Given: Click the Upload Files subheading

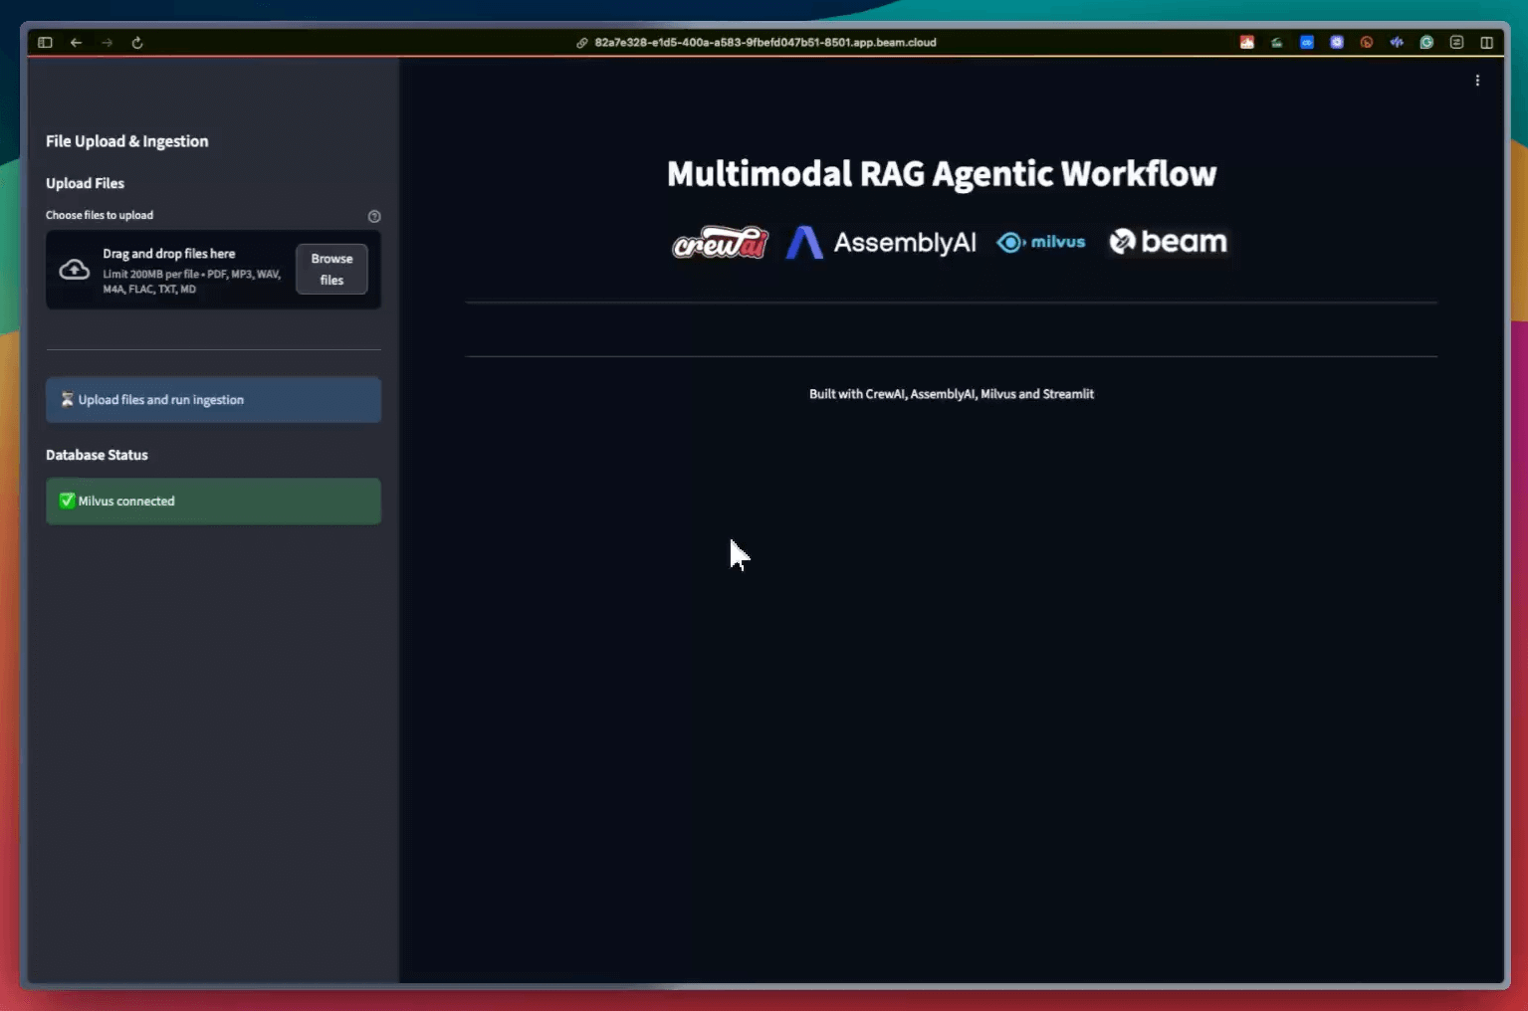Looking at the screenshot, I should point(85,183).
